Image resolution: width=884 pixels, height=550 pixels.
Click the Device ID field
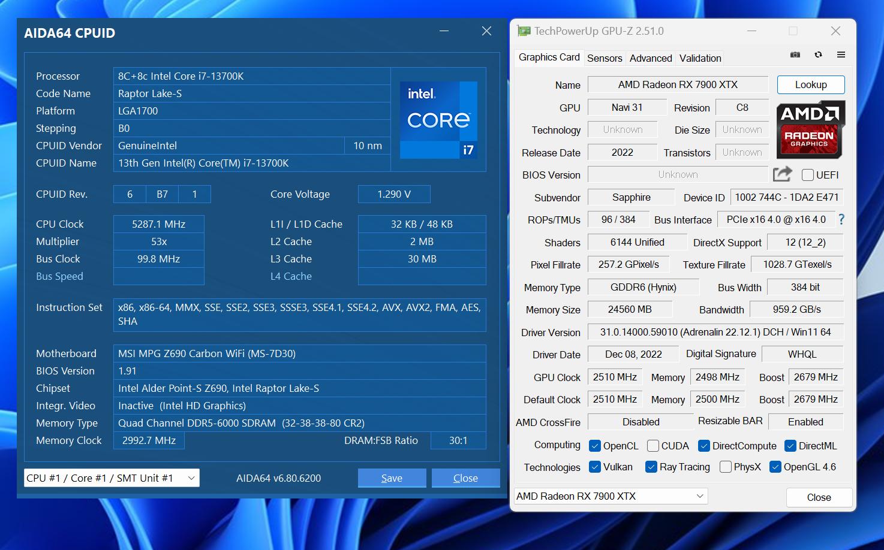787,197
